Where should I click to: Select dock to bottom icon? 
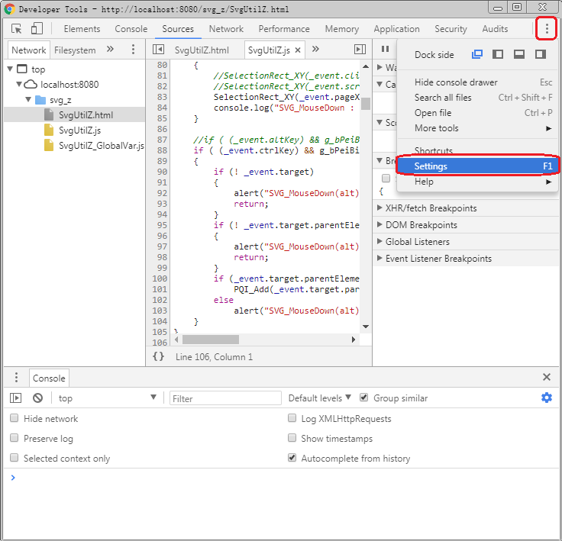(x=519, y=55)
